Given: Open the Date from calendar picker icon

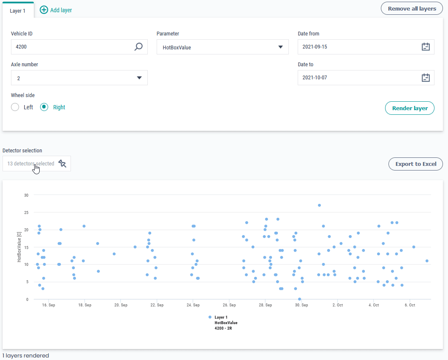Looking at the screenshot, I should [426, 47].
